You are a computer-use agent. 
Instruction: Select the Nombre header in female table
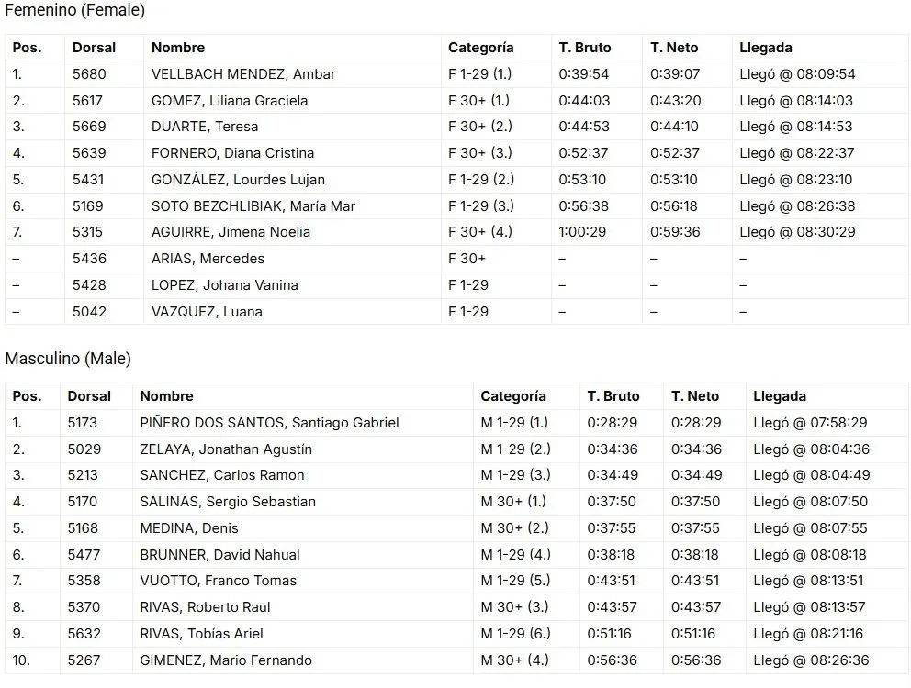pos(178,48)
